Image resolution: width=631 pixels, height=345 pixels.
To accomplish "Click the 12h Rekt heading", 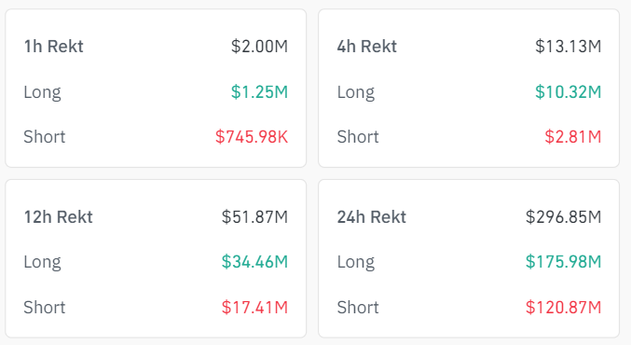I will pyautogui.click(x=59, y=217).
